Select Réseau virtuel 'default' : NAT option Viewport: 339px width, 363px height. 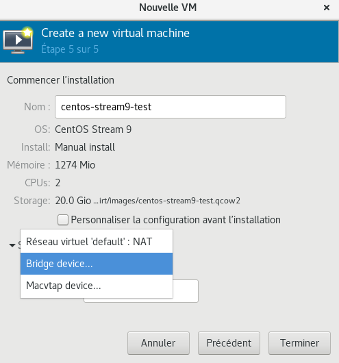[97, 242]
